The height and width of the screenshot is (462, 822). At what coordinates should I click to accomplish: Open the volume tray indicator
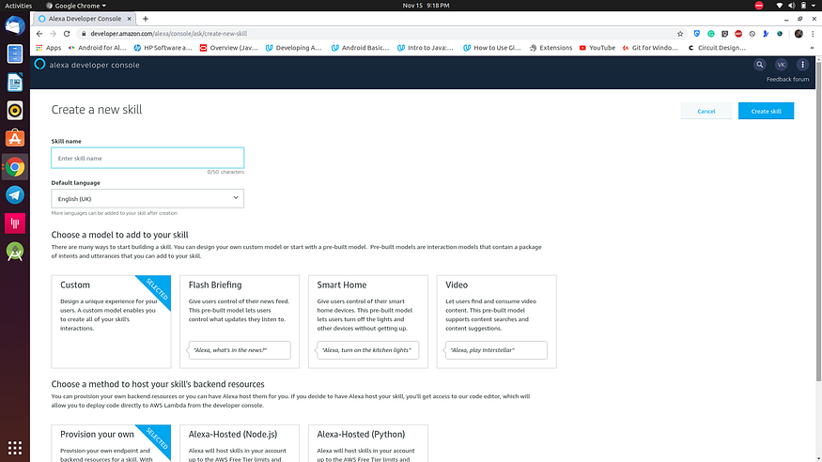tap(791, 6)
